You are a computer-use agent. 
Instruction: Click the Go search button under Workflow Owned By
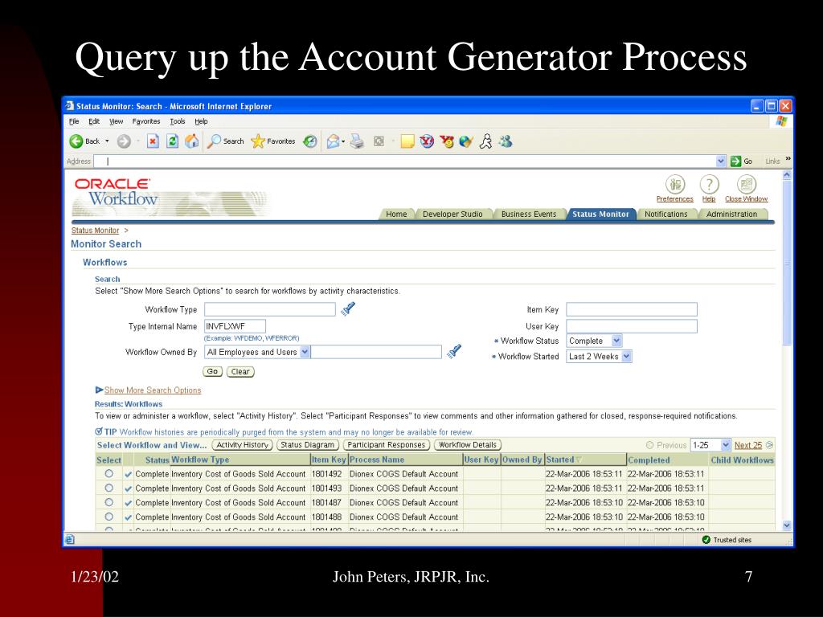(212, 371)
